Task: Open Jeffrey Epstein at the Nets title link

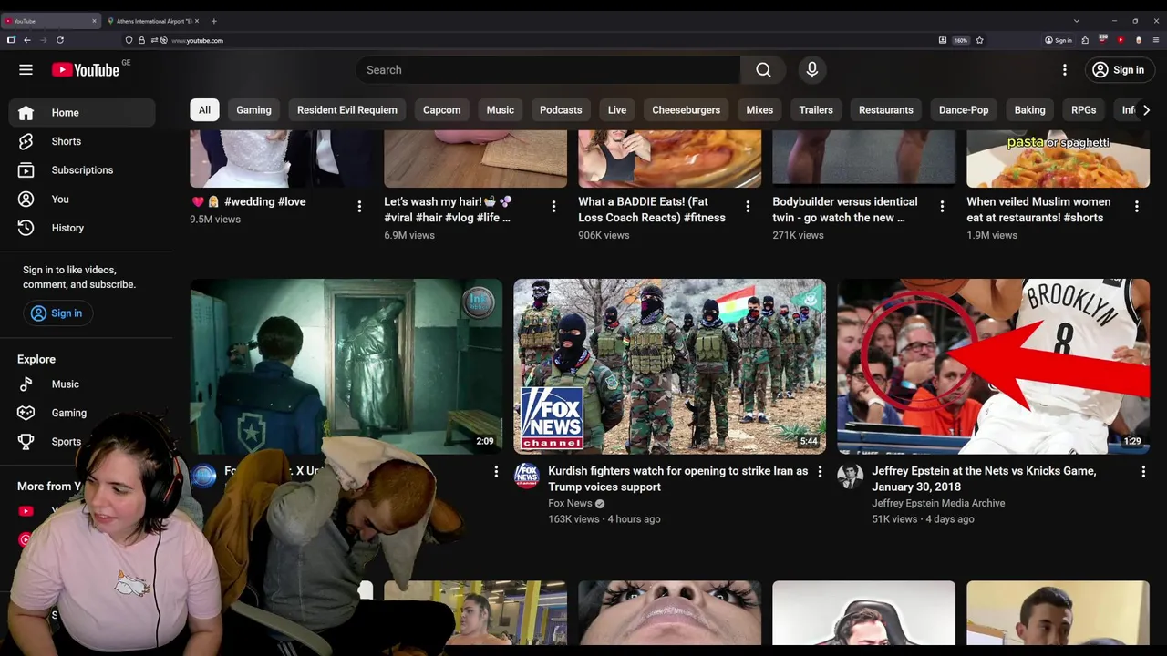Action: coord(984,479)
